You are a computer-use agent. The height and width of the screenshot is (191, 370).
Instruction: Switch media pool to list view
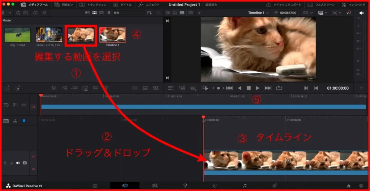pyautogui.click(x=108, y=13)
